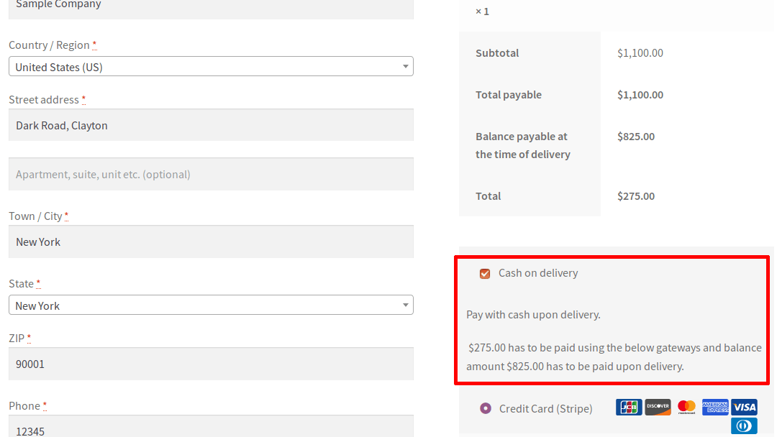Click the JCB card icon

tap(629, 407)
